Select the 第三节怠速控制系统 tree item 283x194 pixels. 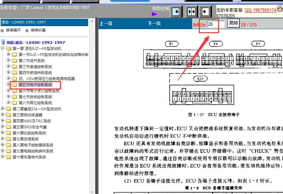(36, 67)
